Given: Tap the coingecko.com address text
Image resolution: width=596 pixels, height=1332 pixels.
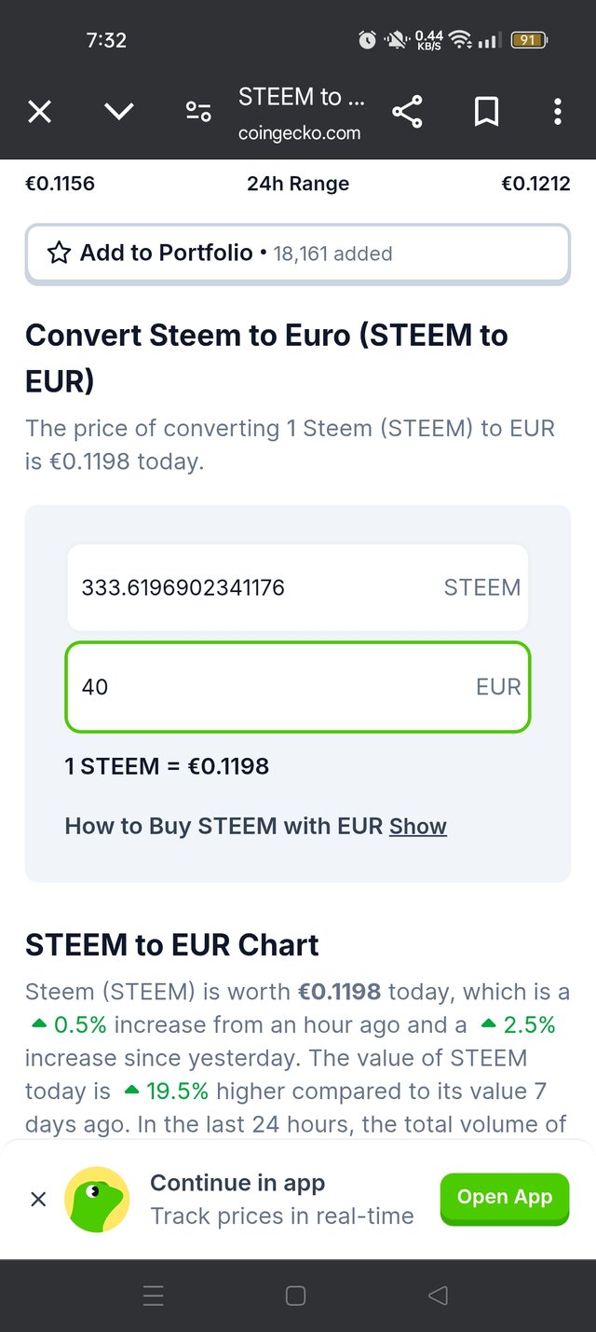Looking at the screenshot, I should click(300, 133).
